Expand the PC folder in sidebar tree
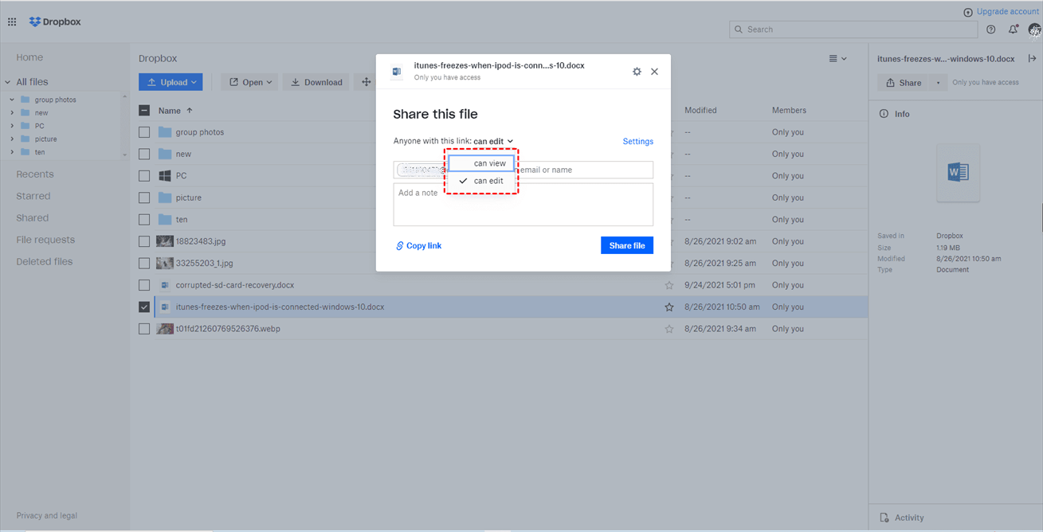The width and height of the screenshot is (1043, 532). click(x=12, y=126)
